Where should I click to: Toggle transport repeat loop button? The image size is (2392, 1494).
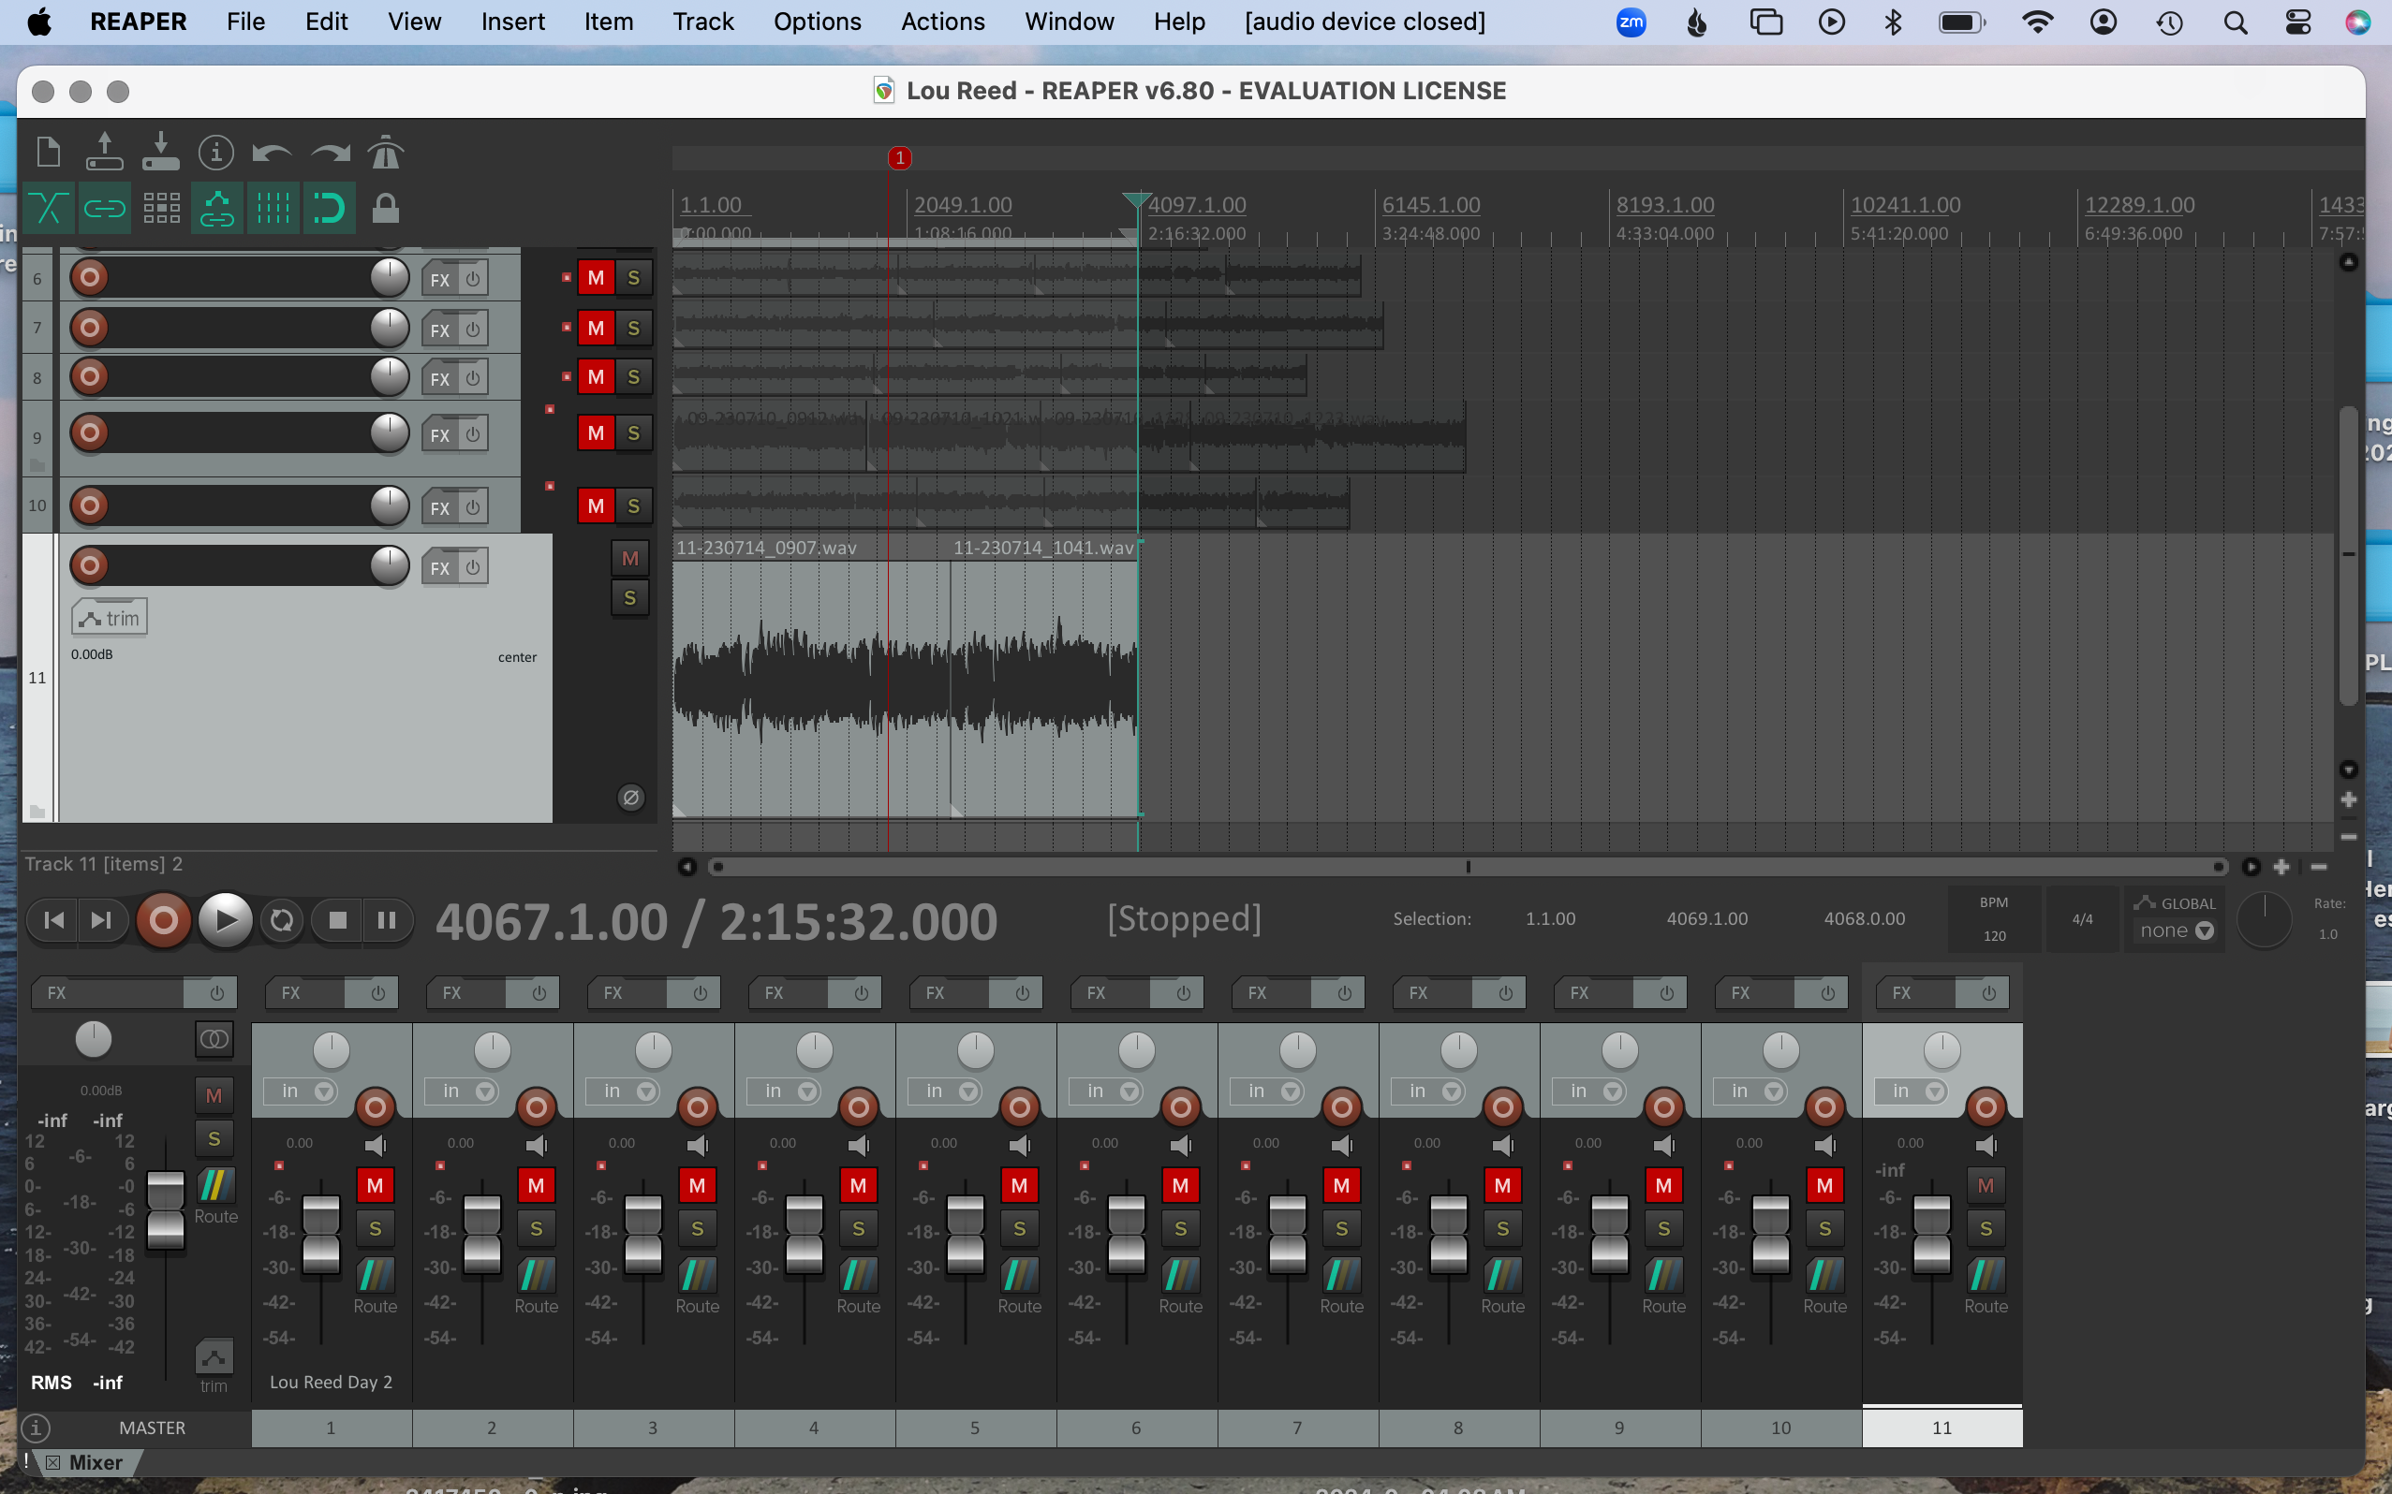[x=282, y=921]
